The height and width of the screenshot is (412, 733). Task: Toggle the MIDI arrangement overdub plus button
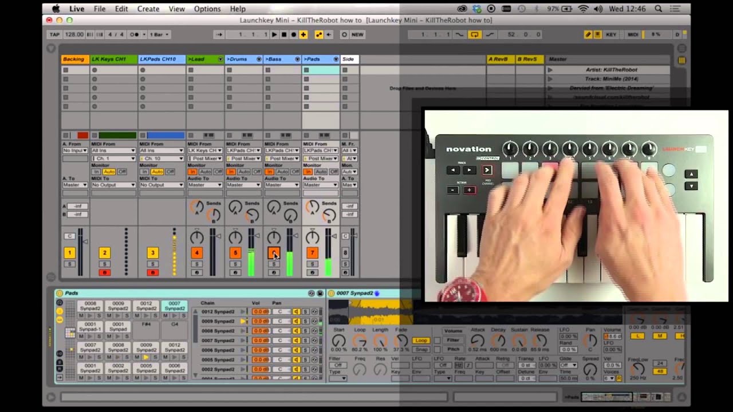pyautogui.click(x=304, y=34)
